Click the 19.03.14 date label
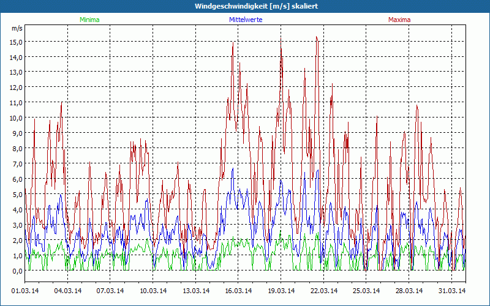The image size is (490, 306). [281, 291]
